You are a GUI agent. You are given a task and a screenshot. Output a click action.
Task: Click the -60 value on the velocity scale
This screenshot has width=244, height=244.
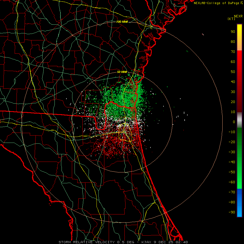[x=232, y=182]
